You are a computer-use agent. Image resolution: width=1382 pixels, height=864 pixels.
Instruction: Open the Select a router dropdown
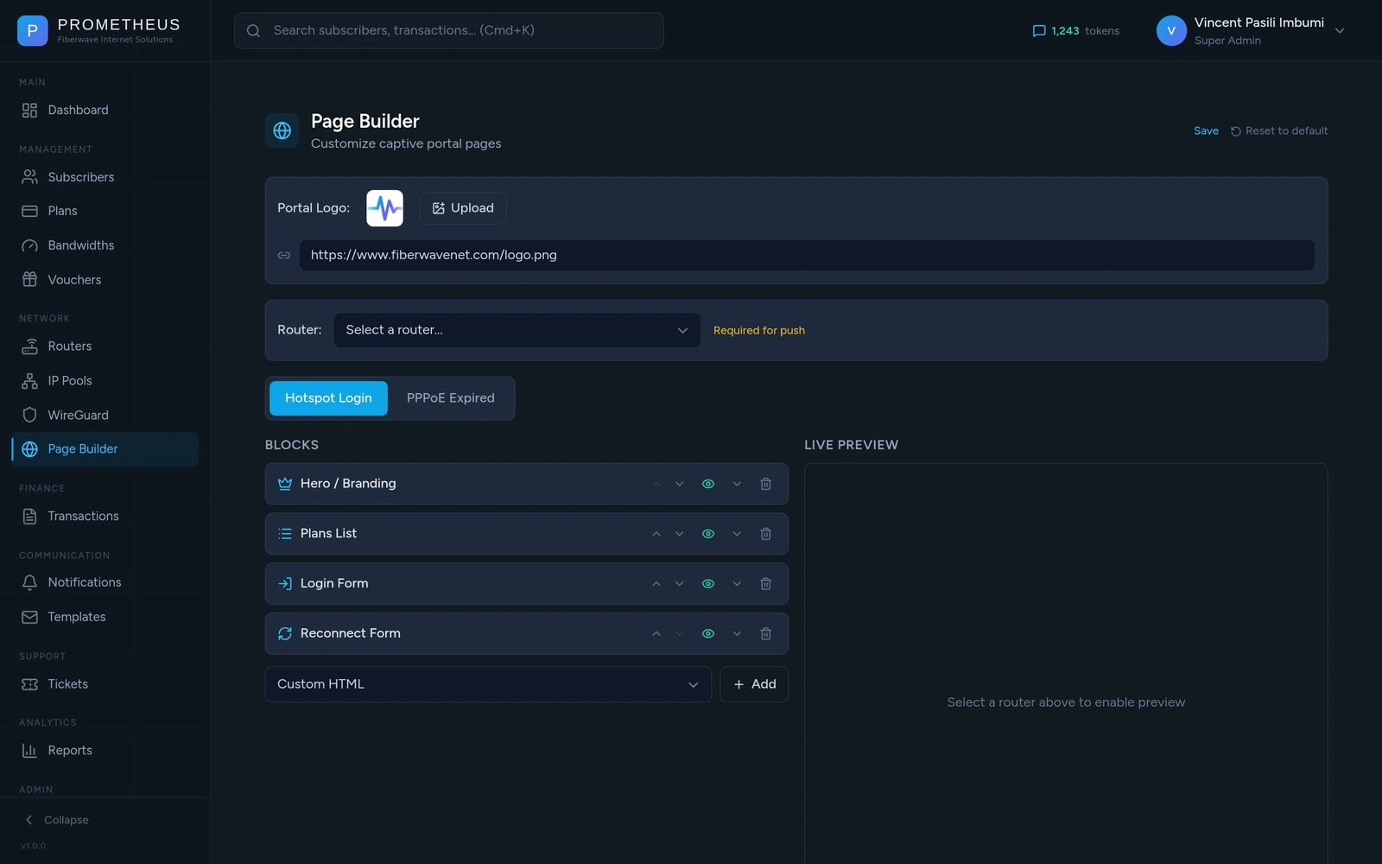[517, 330]
